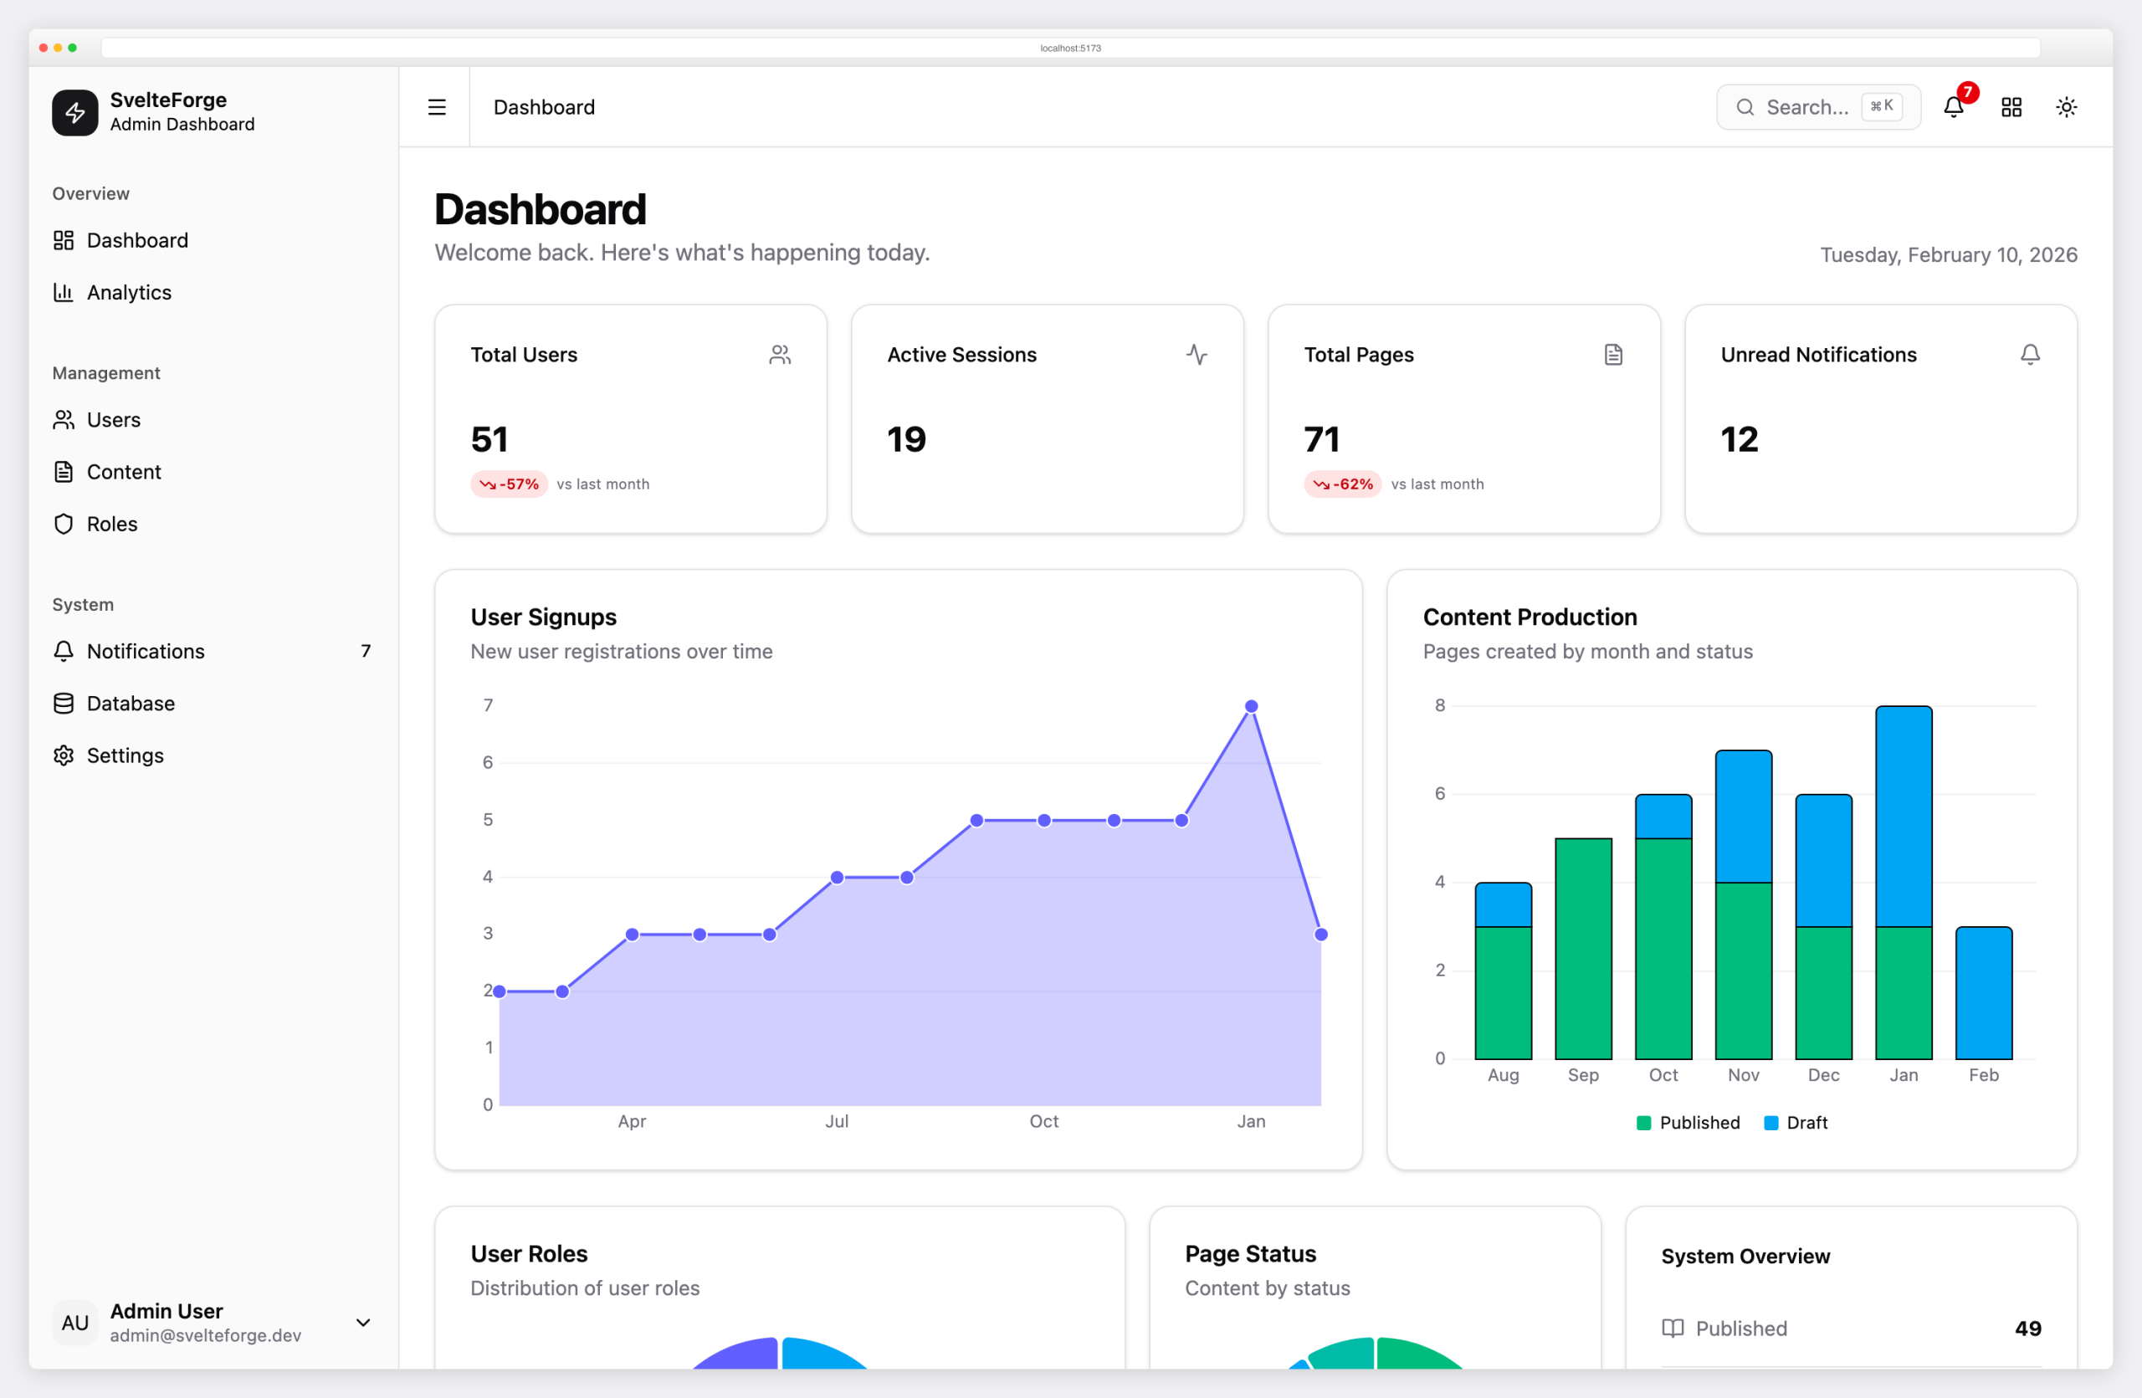
Task: Click the magnifying glass icon in the search bar
Action: pyautogui.click(x=1745, y=106)
